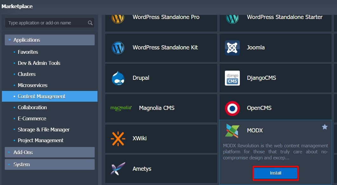337x185 pixels.
Task: Click the MODX title text
Action: 255,130
